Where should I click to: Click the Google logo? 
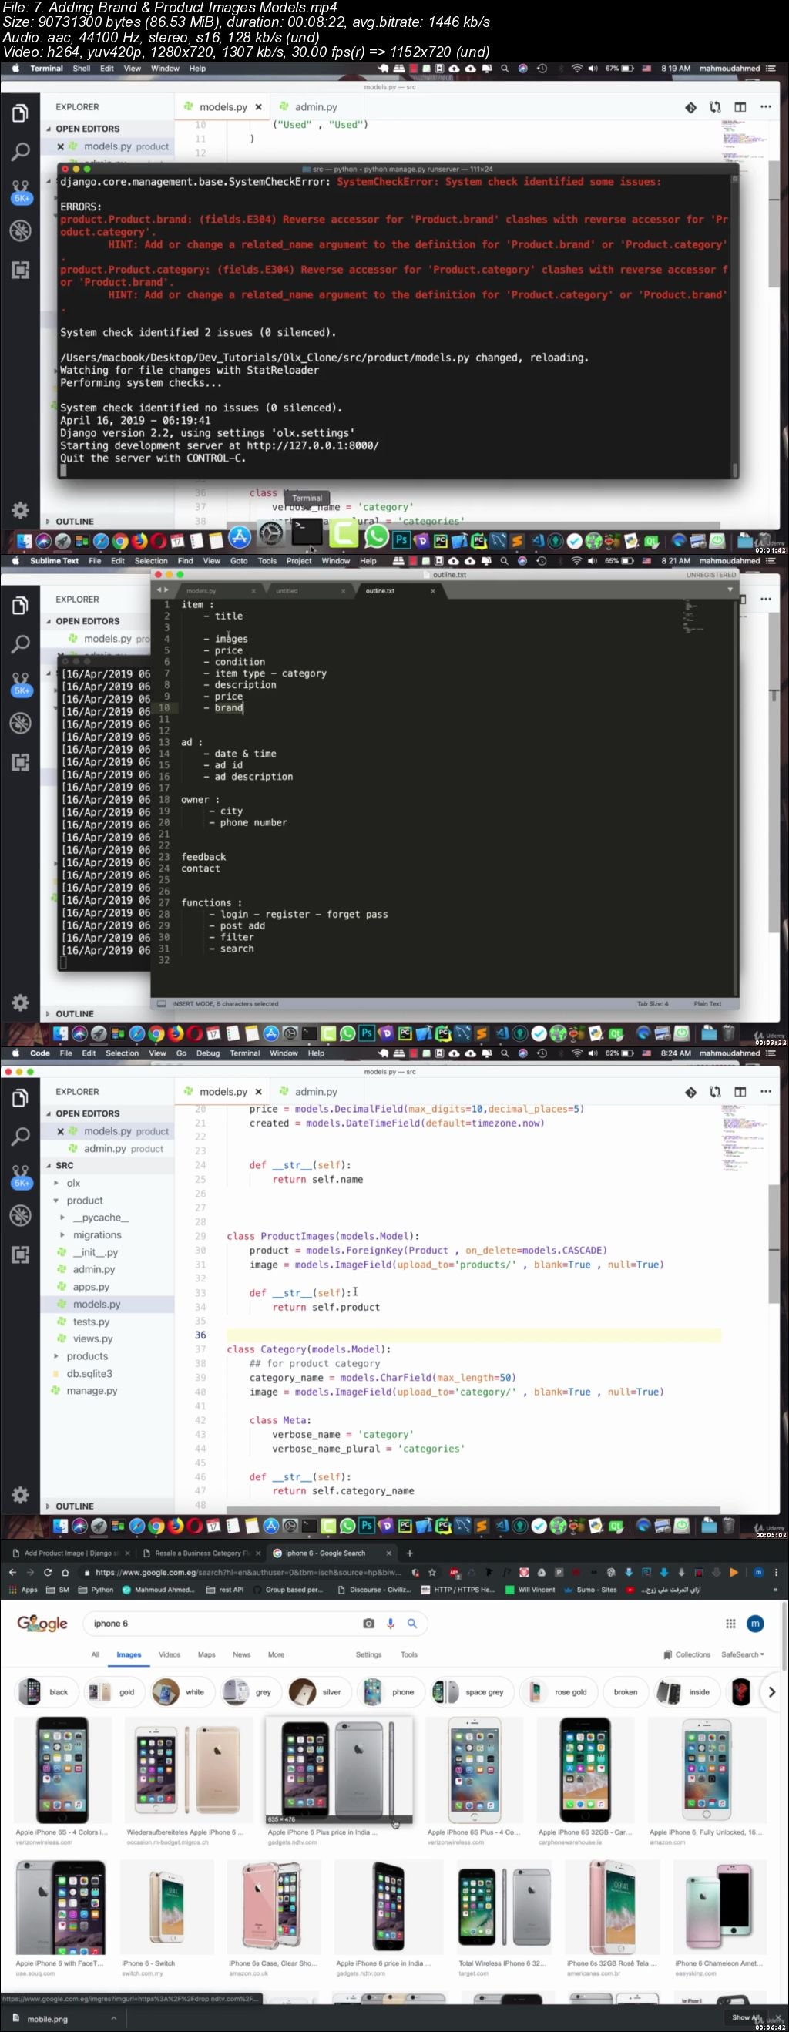coord(42,1624)
